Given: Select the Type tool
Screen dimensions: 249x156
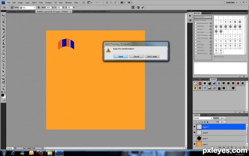Looking at the screenshot, I should [x=3, y=68].
